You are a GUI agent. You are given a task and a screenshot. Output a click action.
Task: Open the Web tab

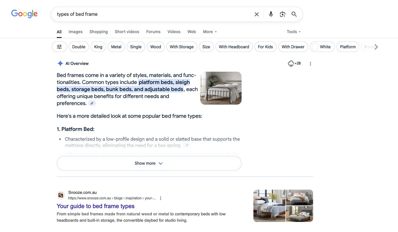click(x=192, y=32)
